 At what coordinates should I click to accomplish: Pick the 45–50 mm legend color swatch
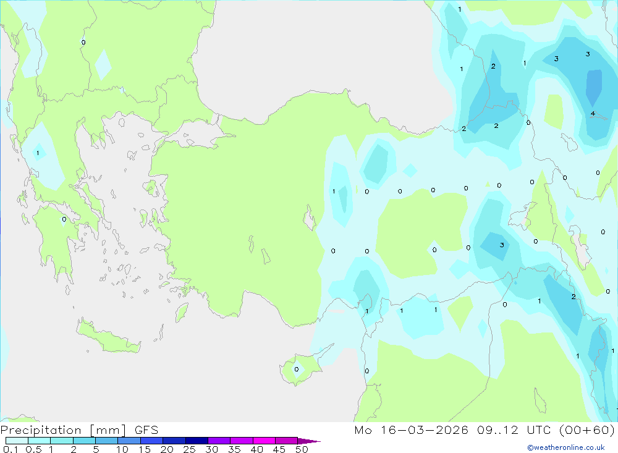pyautogui.click(x=287, y=441)
